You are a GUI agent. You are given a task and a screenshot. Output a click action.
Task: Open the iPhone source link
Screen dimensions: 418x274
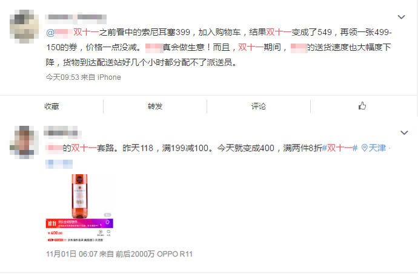[x=109, y=77]
